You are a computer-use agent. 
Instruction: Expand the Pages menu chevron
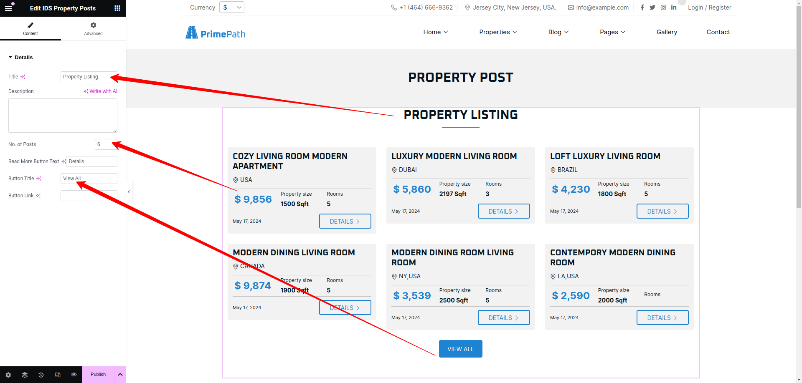tap(623, 32)
